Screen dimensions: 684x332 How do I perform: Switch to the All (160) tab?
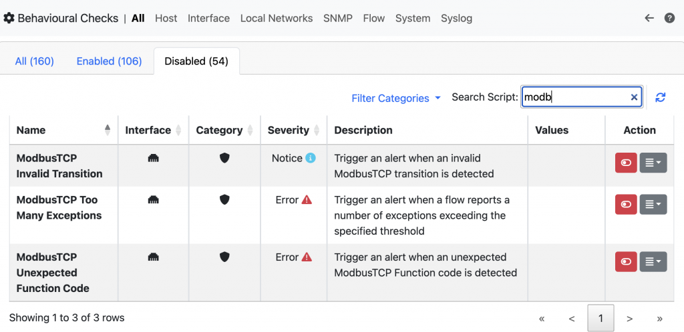[35, 61]
